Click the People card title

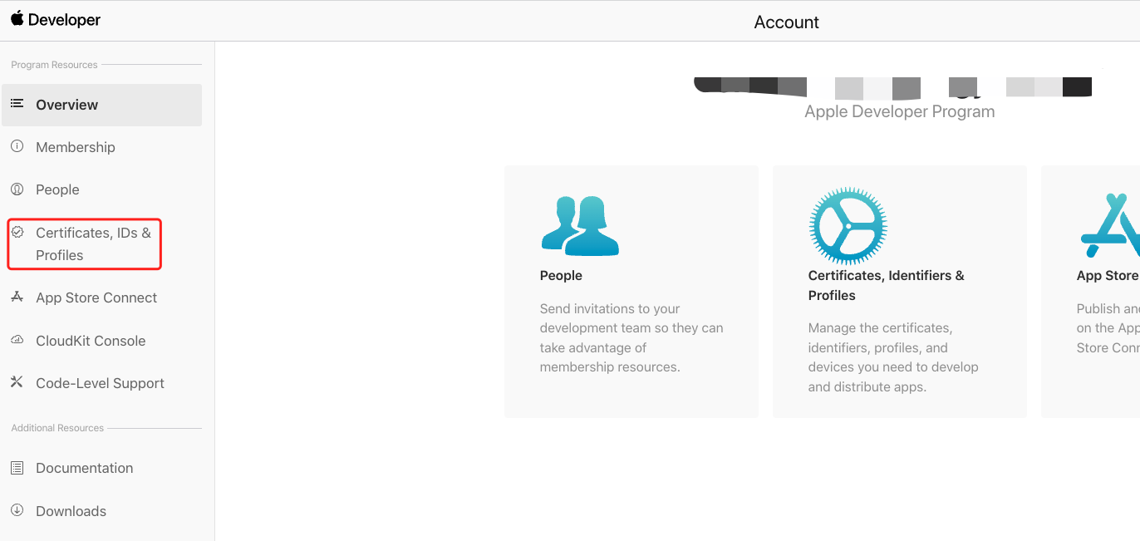click(x=561, y=275)
